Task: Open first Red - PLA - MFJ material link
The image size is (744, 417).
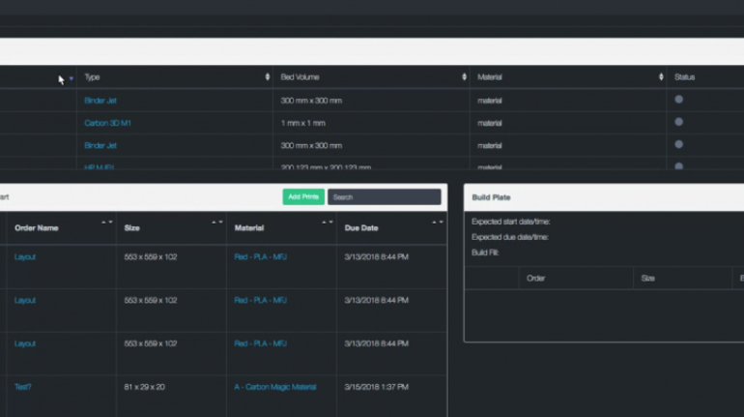Action: 261,257
